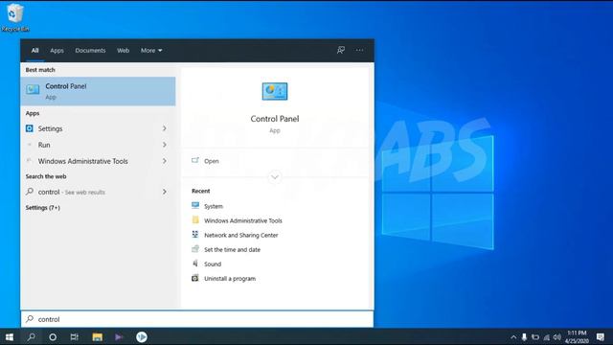Image resolution: width=613 pixels, height=345 pixels.
Task: Click the microphone icon in system tray
Action: [524, 337]
